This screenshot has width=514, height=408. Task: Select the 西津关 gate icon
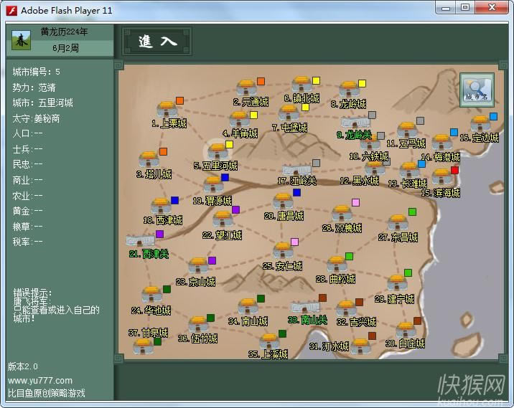click(140, 241)
